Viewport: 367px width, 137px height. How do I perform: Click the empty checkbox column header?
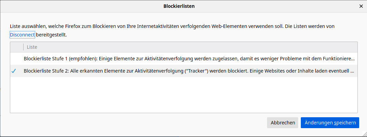(x=16, y=47)
